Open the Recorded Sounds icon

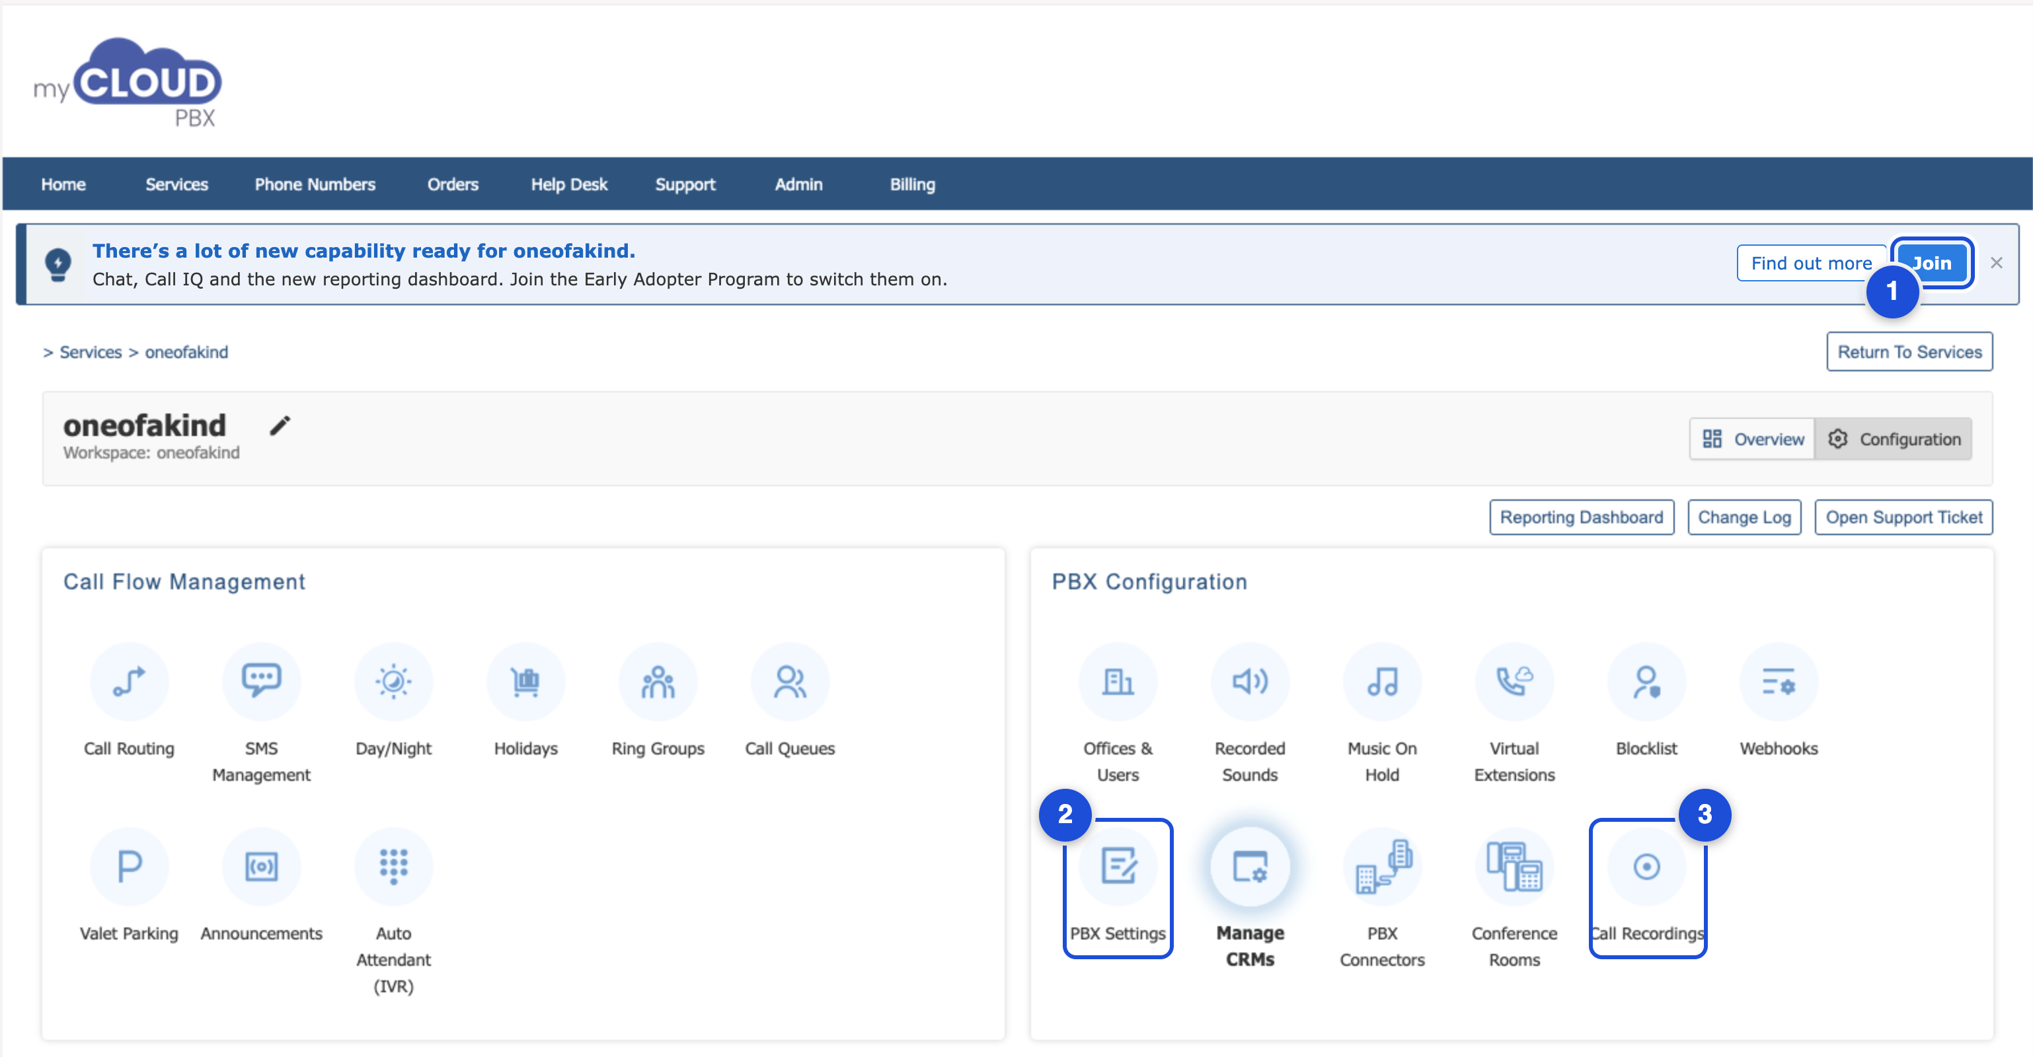(x=1250, y=682)
